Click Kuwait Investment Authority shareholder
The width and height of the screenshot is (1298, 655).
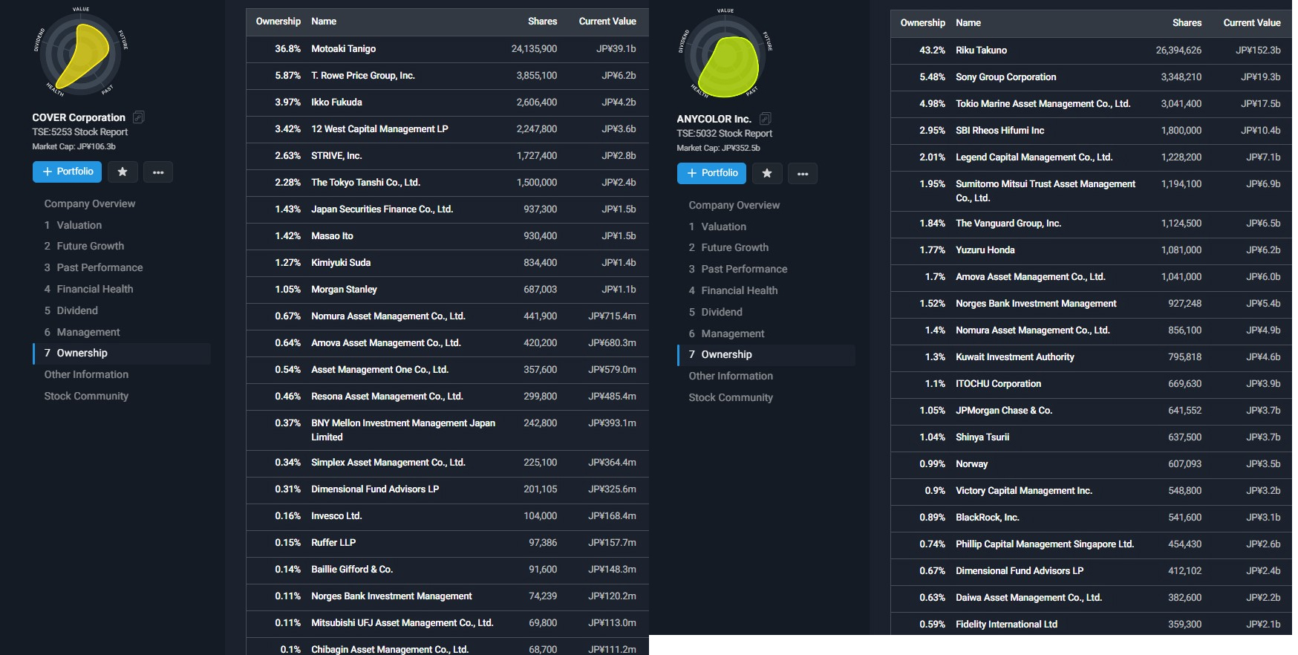click(1015, 357)
